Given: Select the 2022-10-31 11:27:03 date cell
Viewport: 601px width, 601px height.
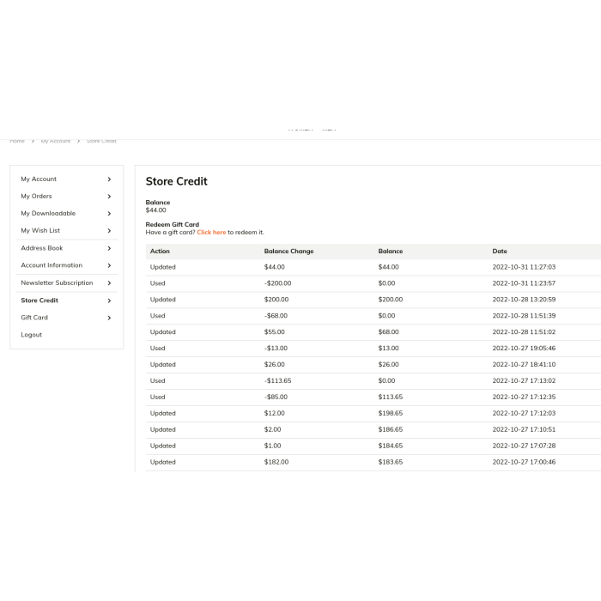Looking at the screenshot, I should pyautogui.click(x=524, y=267).
